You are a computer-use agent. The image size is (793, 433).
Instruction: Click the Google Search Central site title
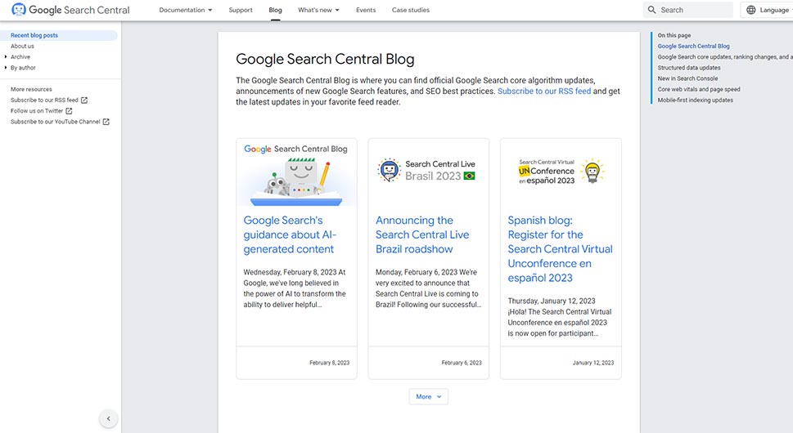79,10
